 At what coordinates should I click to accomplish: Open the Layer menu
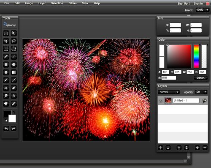click(x=42, y=3)
